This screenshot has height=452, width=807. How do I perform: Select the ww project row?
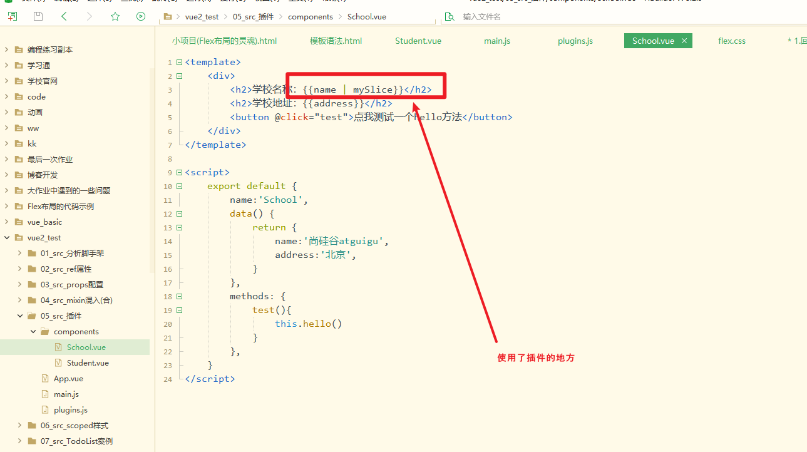pyautogui.click(x=75, y=128)
